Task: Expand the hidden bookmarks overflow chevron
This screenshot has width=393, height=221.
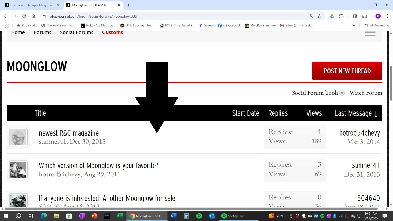Action: pyautogui.click(x=354, y=26)
